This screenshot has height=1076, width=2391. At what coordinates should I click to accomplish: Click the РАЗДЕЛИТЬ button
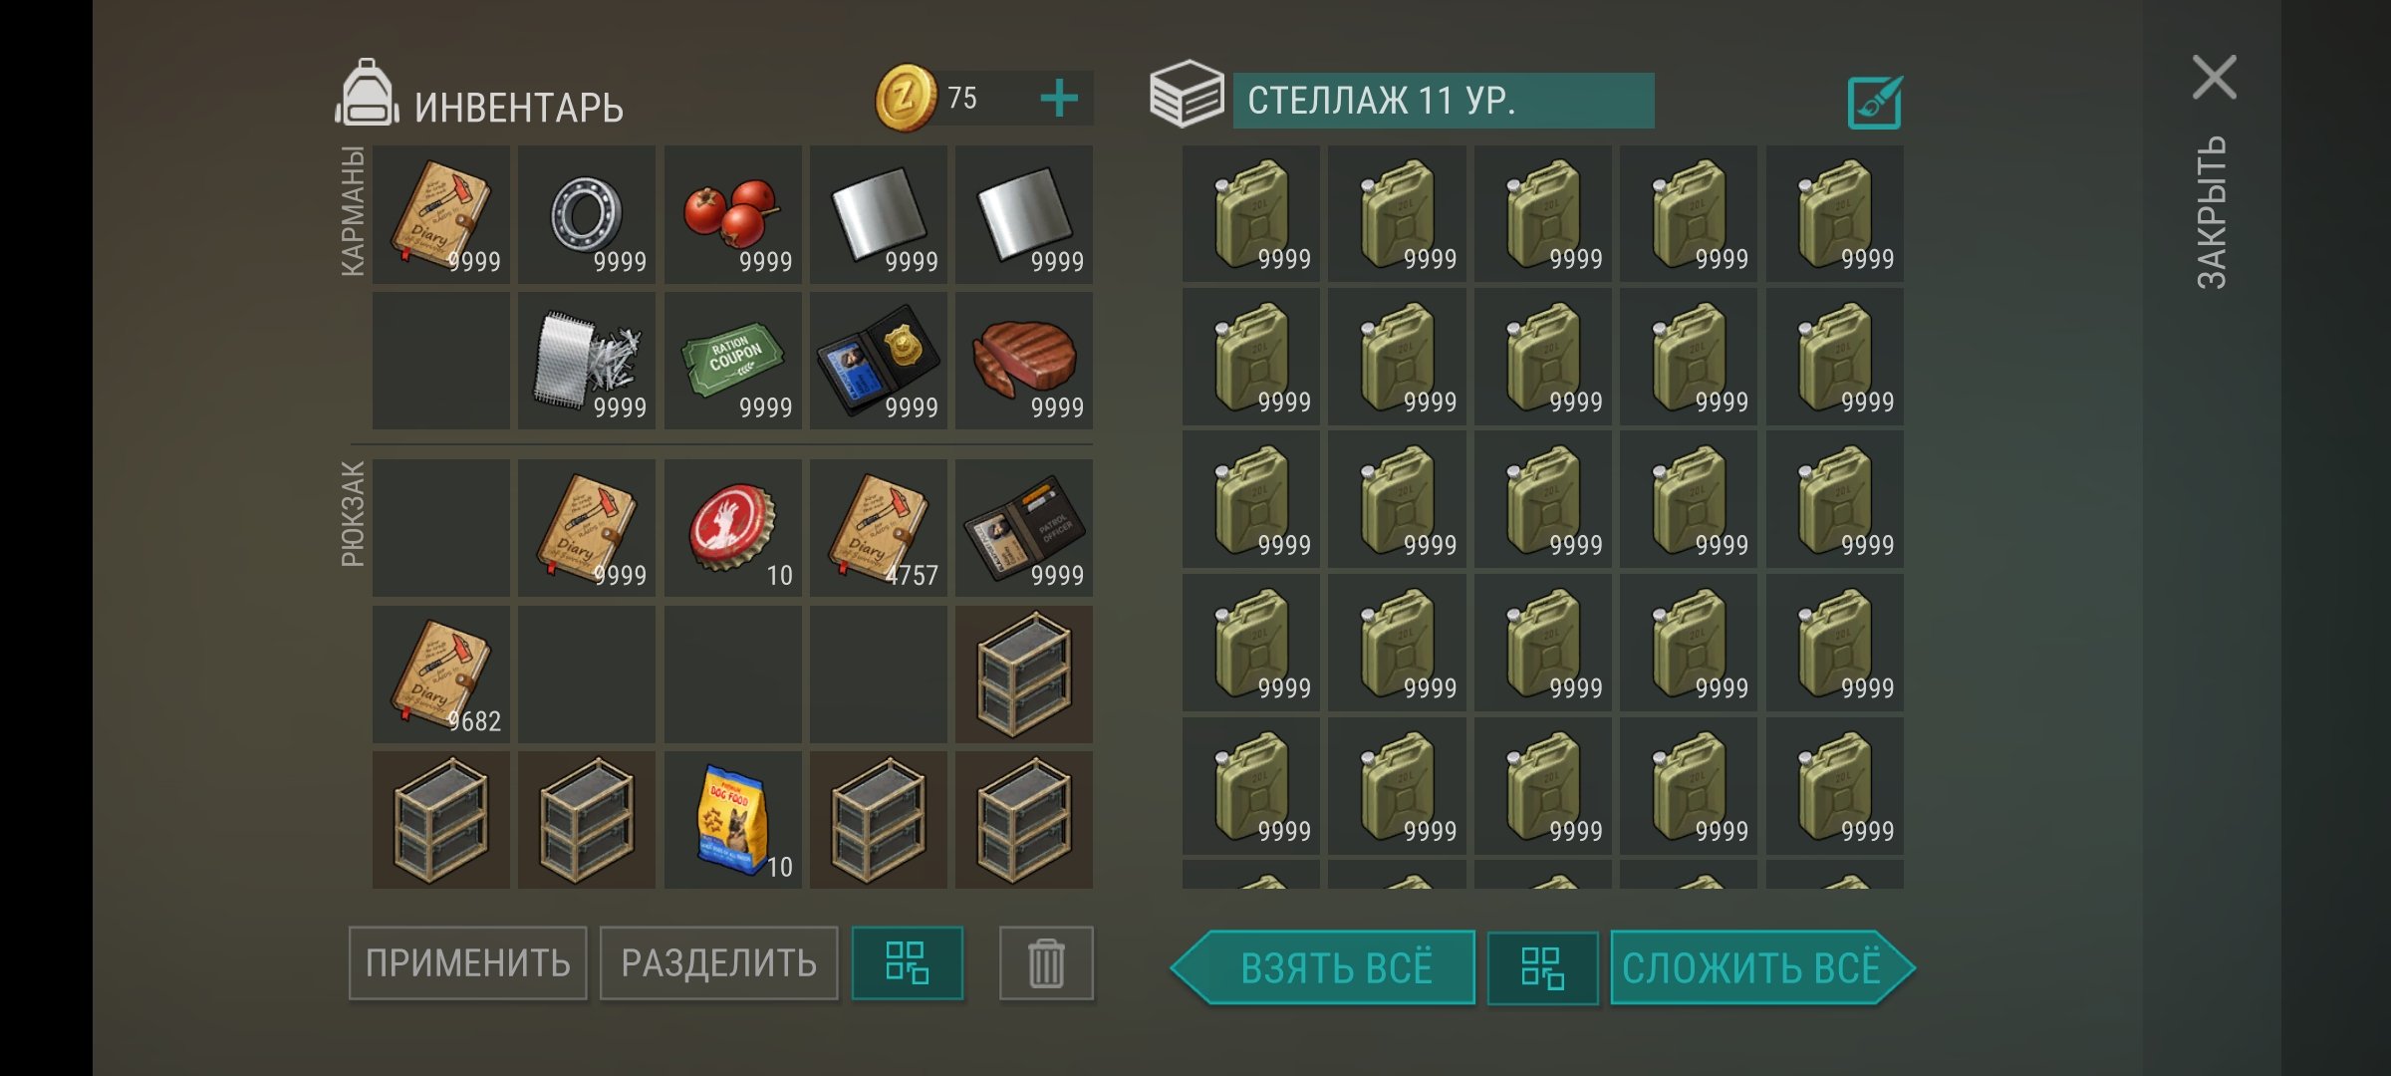[719, 963]
